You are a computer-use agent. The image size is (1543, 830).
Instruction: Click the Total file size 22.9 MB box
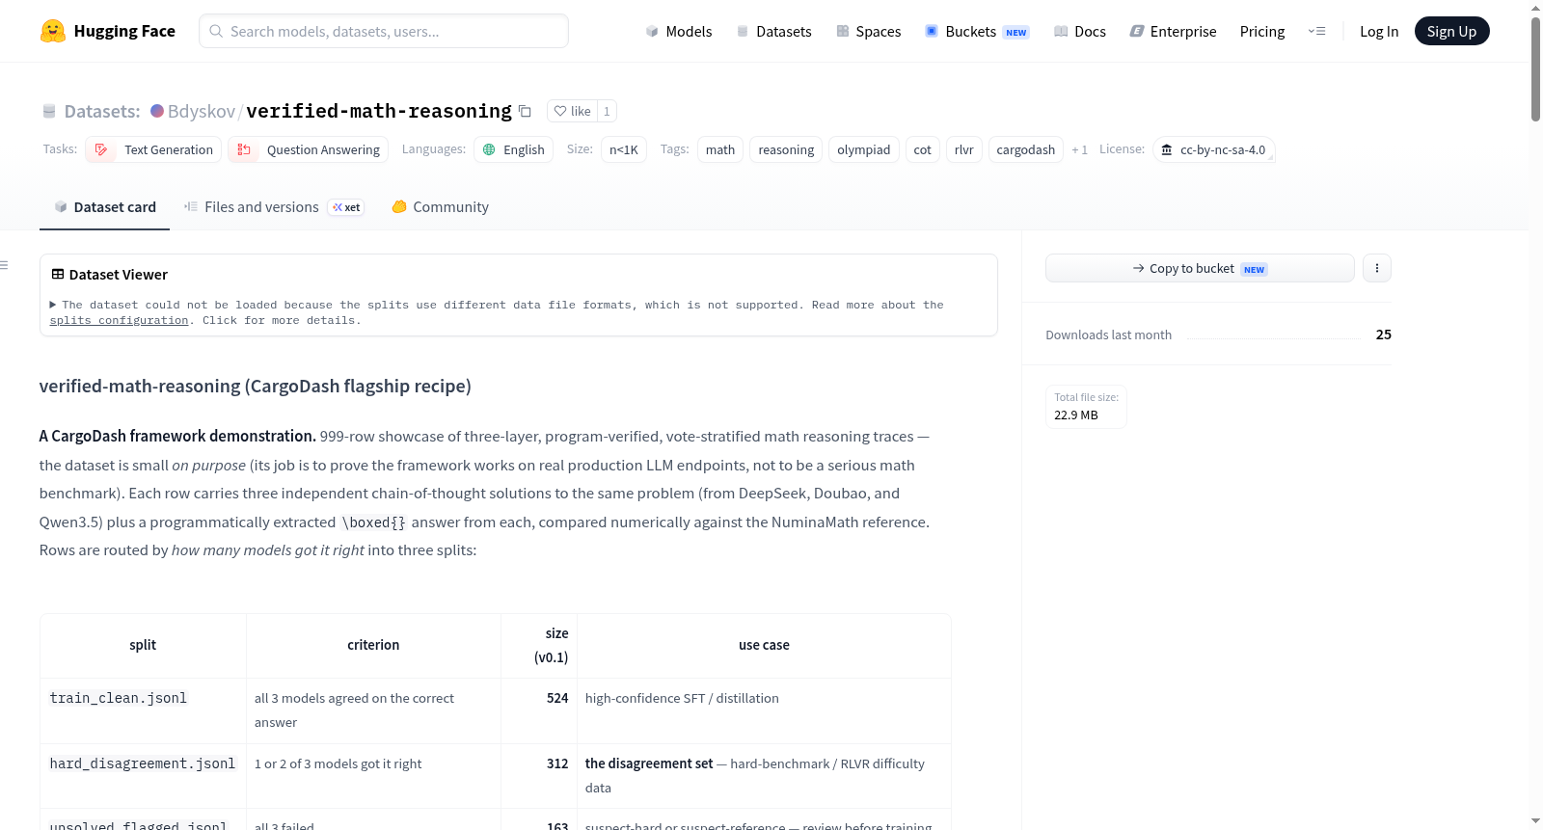(1086, 406)
